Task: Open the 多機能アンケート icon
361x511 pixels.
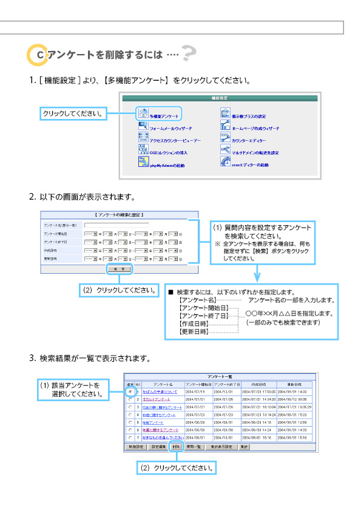Action: [x=143, y=113]
